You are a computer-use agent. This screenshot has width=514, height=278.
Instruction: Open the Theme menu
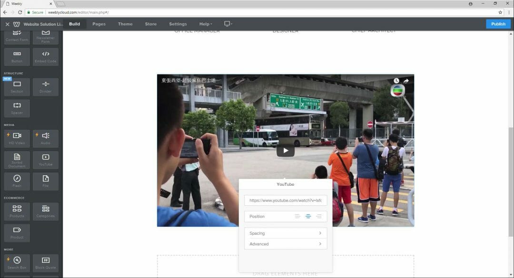tap(125, 24)
